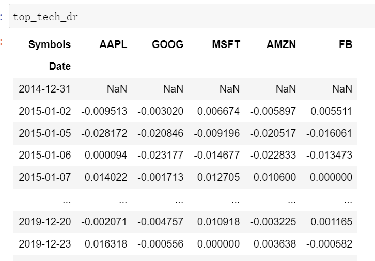375x261 pixels.
Task: Click the Date index label
Action: 60,66
